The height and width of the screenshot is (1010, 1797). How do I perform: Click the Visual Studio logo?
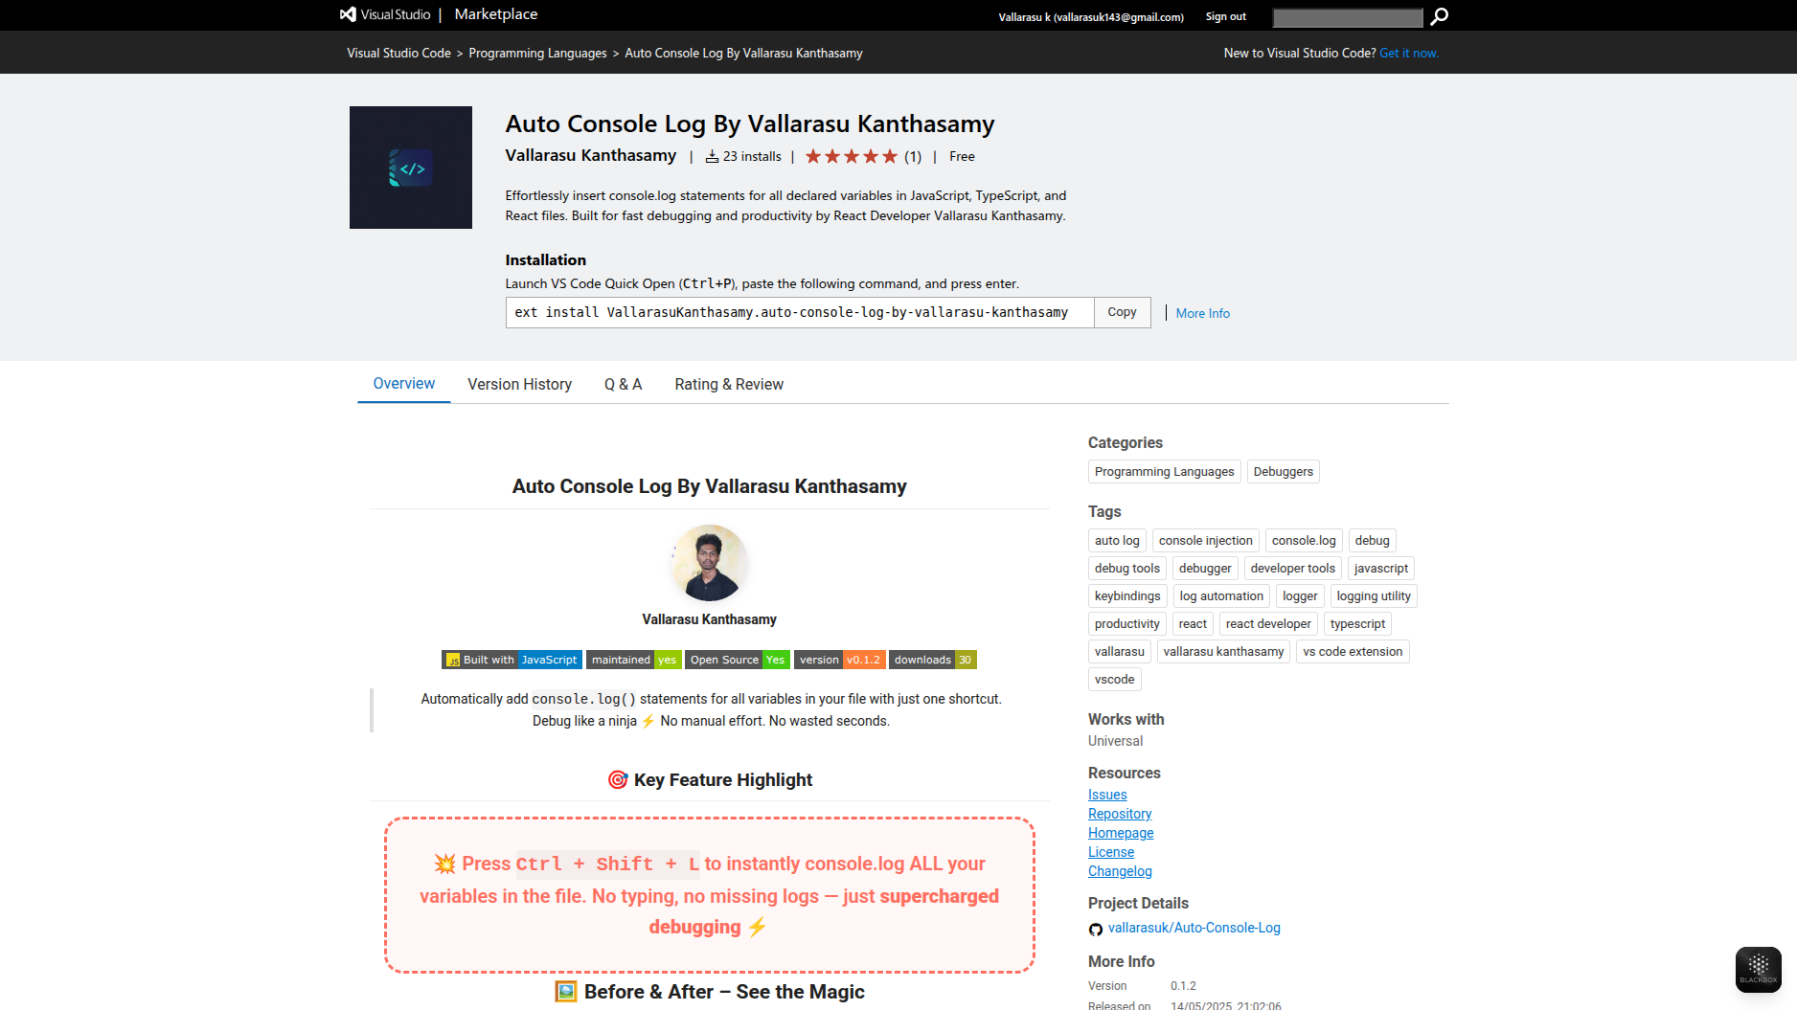pos(347,14)
